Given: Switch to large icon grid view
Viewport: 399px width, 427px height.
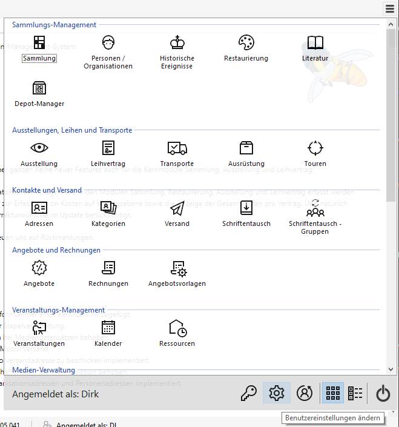Looking at the screenshot, I should pyautogui.click(x=332, y=393).
